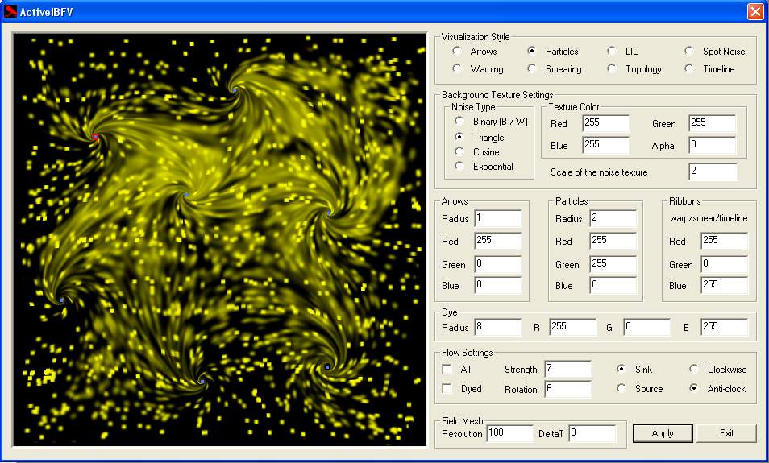Switch to Topology visualization style
This screenshot has width=769, height=463.
click(612, 69)
